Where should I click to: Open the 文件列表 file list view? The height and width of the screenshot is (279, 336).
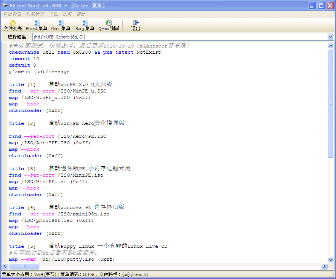coord(13,25)
